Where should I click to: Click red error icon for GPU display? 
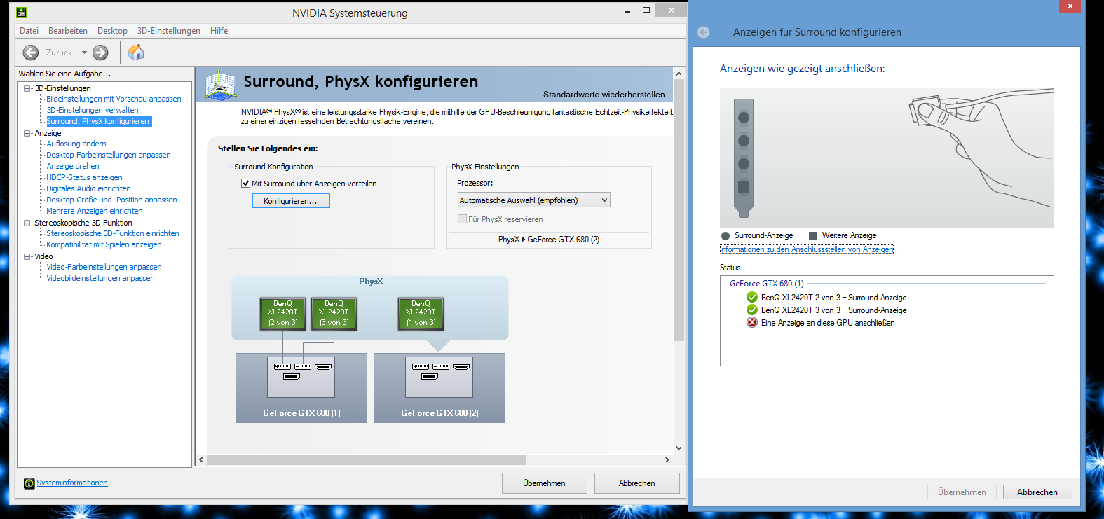pos(752,322)
